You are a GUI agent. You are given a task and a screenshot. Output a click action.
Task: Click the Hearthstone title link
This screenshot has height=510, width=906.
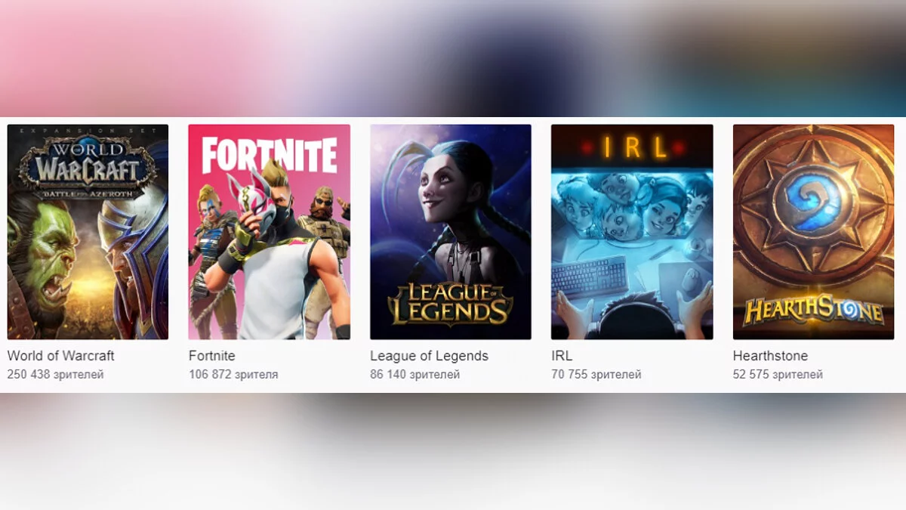pos(770,356)
